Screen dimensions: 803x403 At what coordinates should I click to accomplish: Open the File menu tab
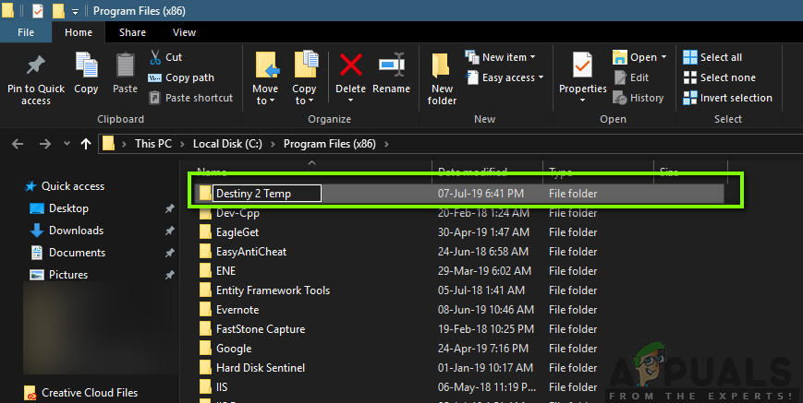[26, 32]
